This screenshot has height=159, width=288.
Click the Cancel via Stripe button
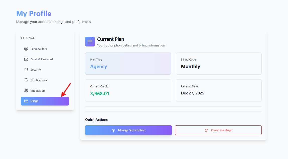point(218,130)
